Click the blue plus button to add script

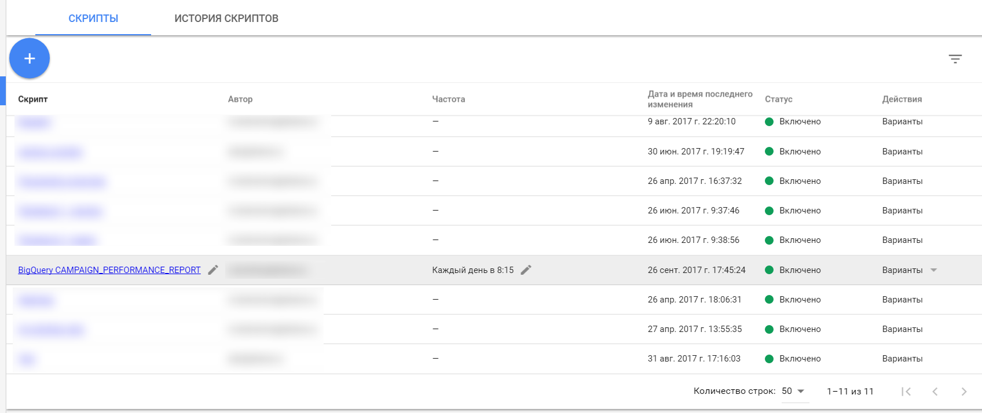click(30, 58)
